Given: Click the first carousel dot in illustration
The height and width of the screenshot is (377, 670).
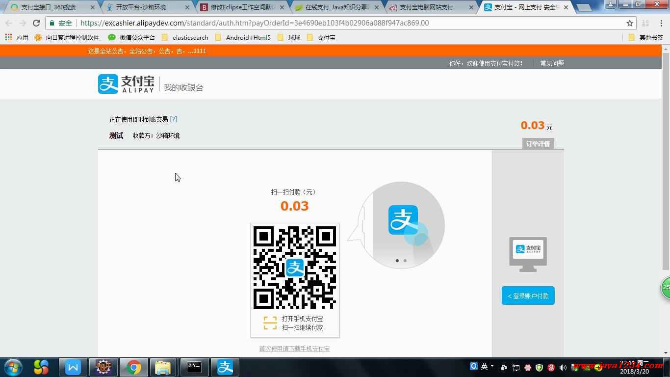Looking at the screenshot, I should coord(397,261).
